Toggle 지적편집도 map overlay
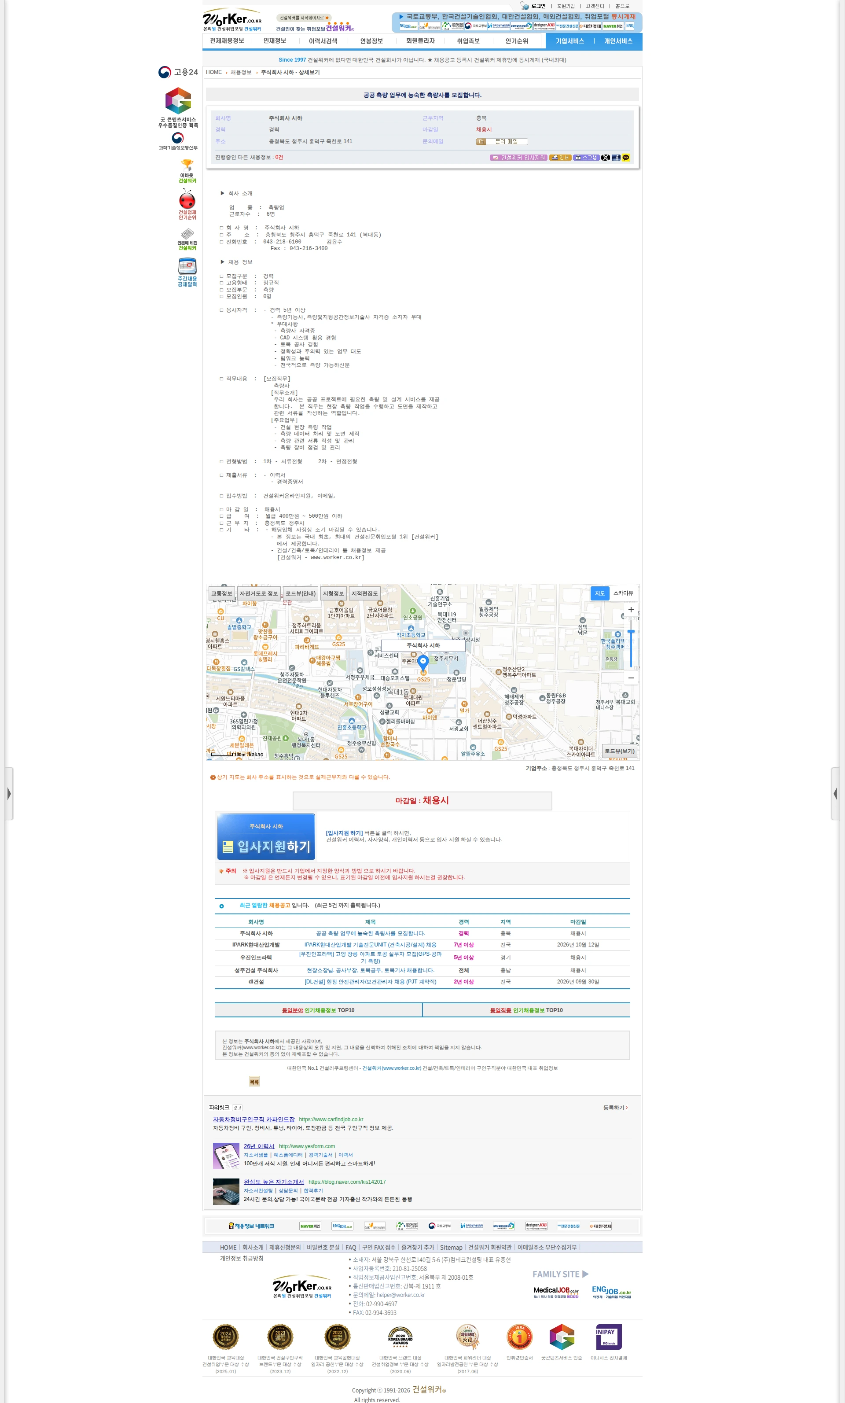Viewport: 845px width, 1403px height. 364,593
